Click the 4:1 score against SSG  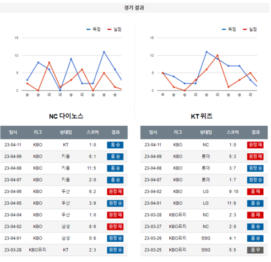point(233,238)
